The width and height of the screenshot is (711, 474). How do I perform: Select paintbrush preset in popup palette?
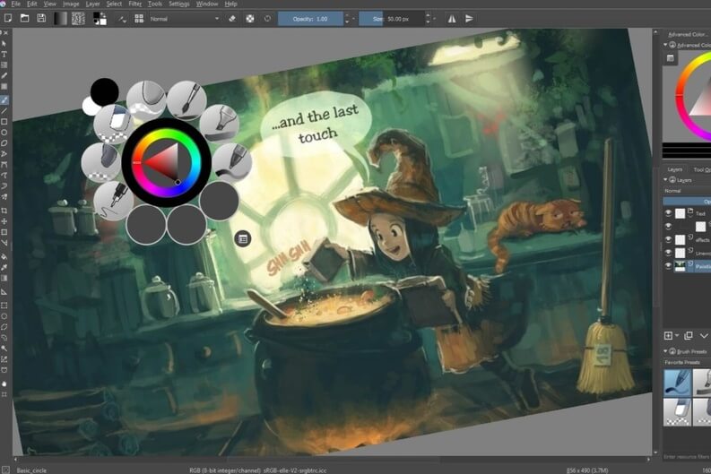click(x=186, y=100)
